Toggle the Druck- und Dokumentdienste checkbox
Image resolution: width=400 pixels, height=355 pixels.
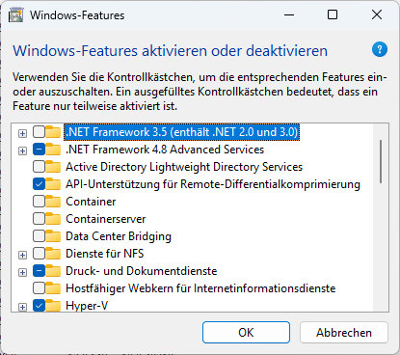[39, 271]
